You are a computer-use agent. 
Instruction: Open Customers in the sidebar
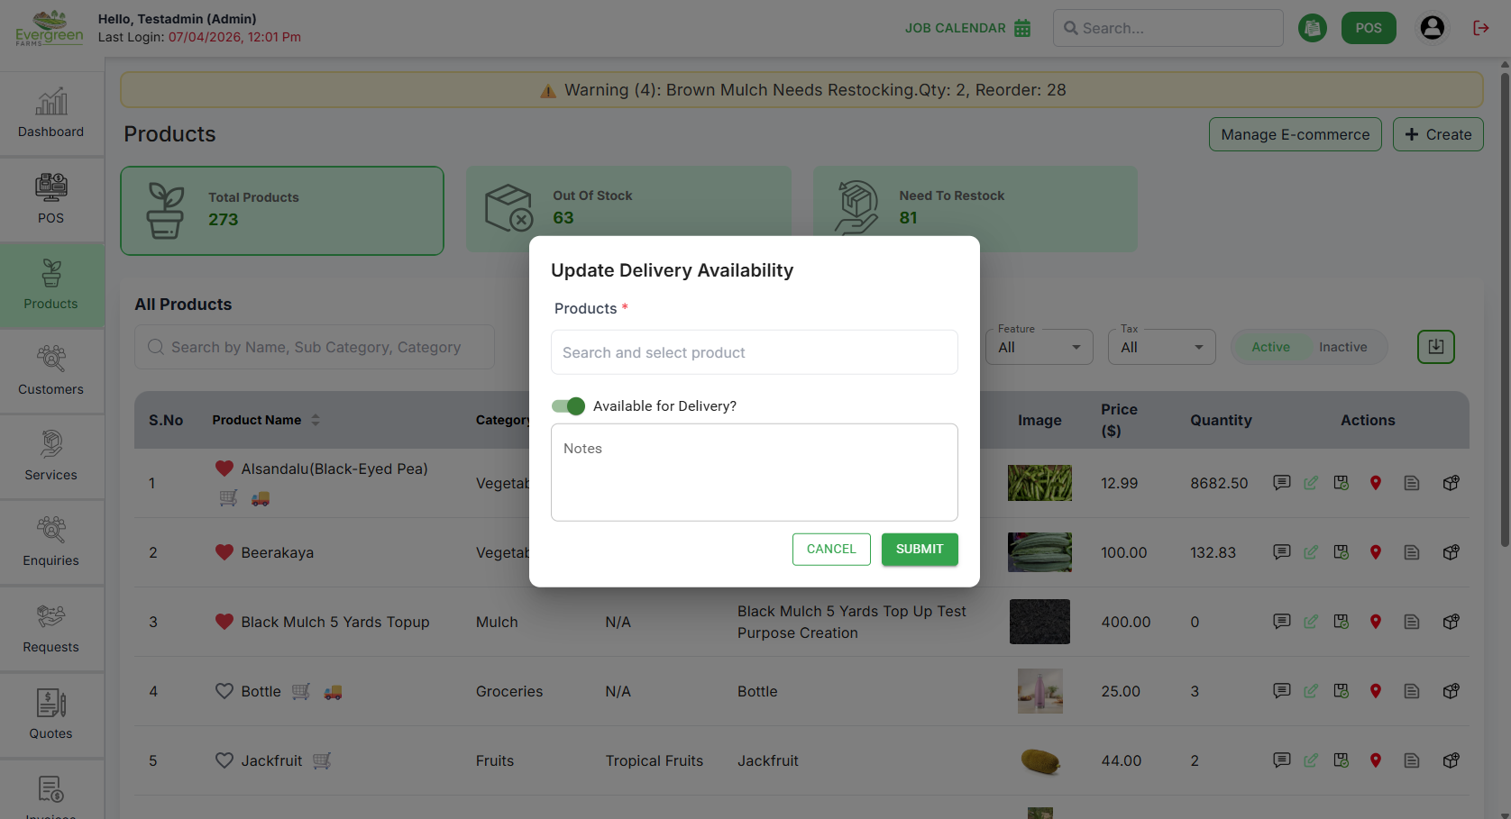tap(51, 370)
